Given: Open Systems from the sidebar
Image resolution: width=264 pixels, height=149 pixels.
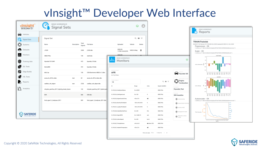Looking at the screenshot, I should click(28, 44).
